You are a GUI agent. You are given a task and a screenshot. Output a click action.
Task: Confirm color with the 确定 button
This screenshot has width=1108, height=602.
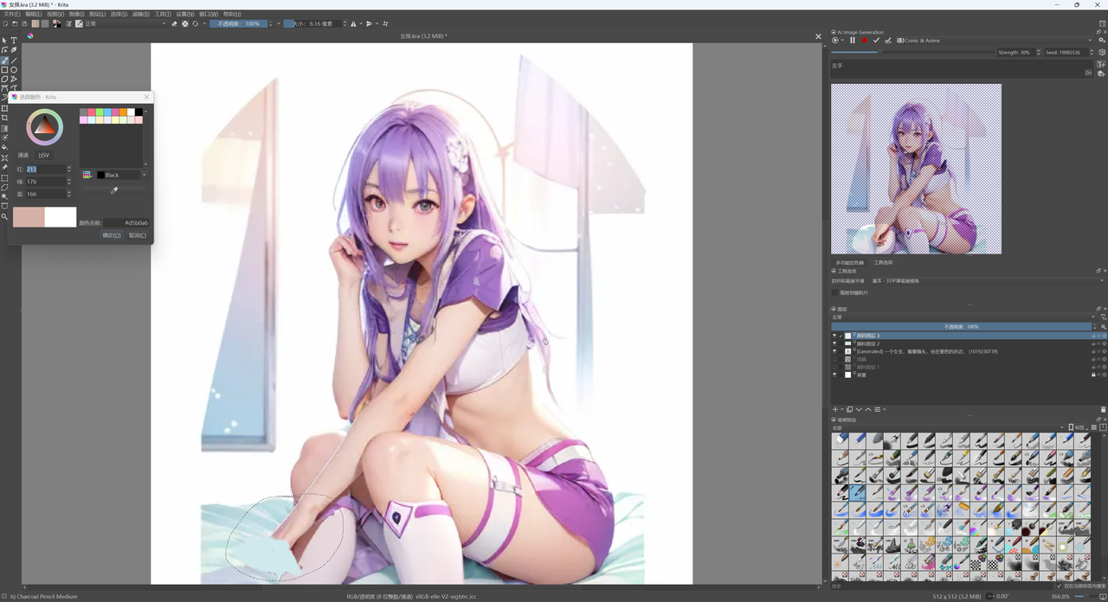[112, 235]
